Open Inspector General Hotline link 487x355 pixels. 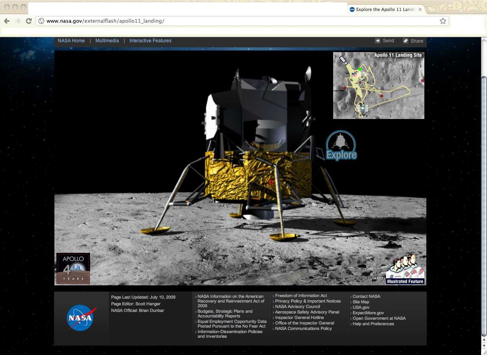click(299, 317)
